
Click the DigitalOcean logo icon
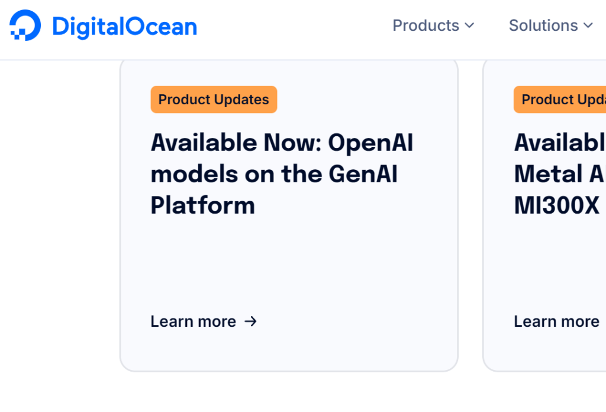(x=25, y=26)
